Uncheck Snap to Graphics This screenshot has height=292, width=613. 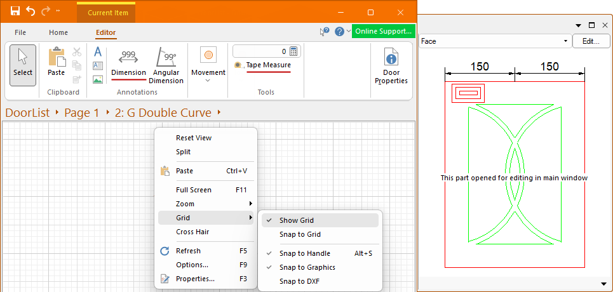307,267
